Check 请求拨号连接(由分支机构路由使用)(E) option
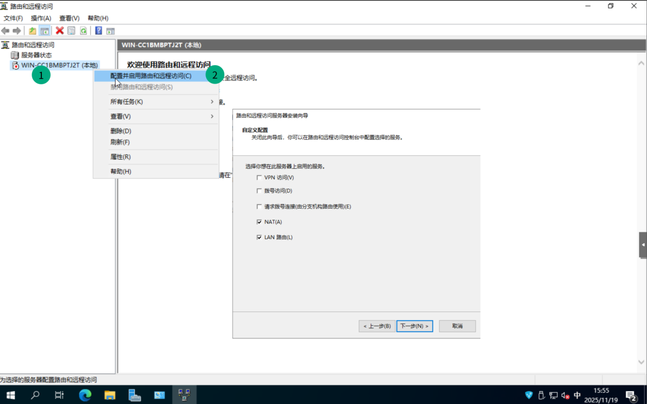 pos(259,207)
